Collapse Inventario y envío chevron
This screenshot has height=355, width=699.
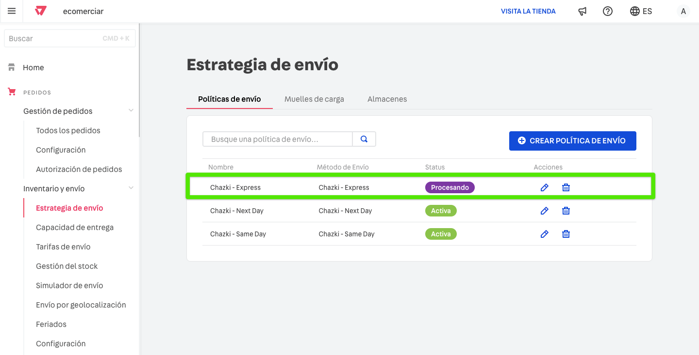131,188
